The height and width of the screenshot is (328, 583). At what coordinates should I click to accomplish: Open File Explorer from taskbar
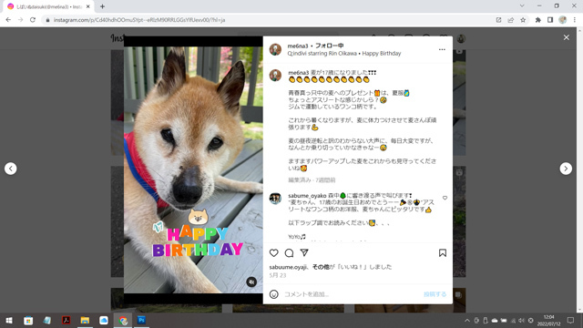coord(85,320)
